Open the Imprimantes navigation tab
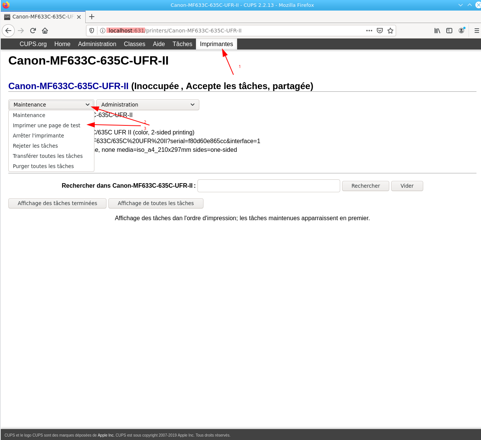The height and width of the screenshot is (440, 481). [216, 44]
